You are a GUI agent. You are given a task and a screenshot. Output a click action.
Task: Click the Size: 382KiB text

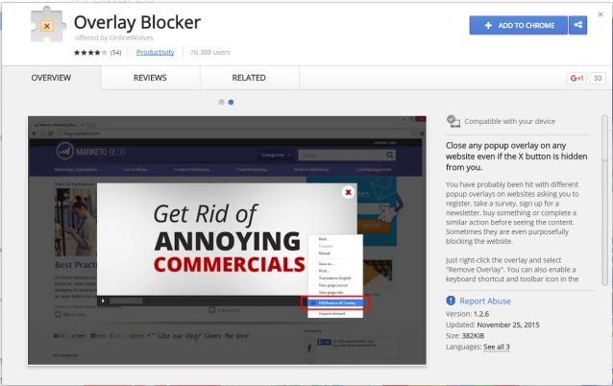[x=465, y=336]
